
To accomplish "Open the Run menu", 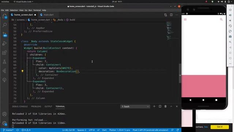I will click(x=30, y=10).
